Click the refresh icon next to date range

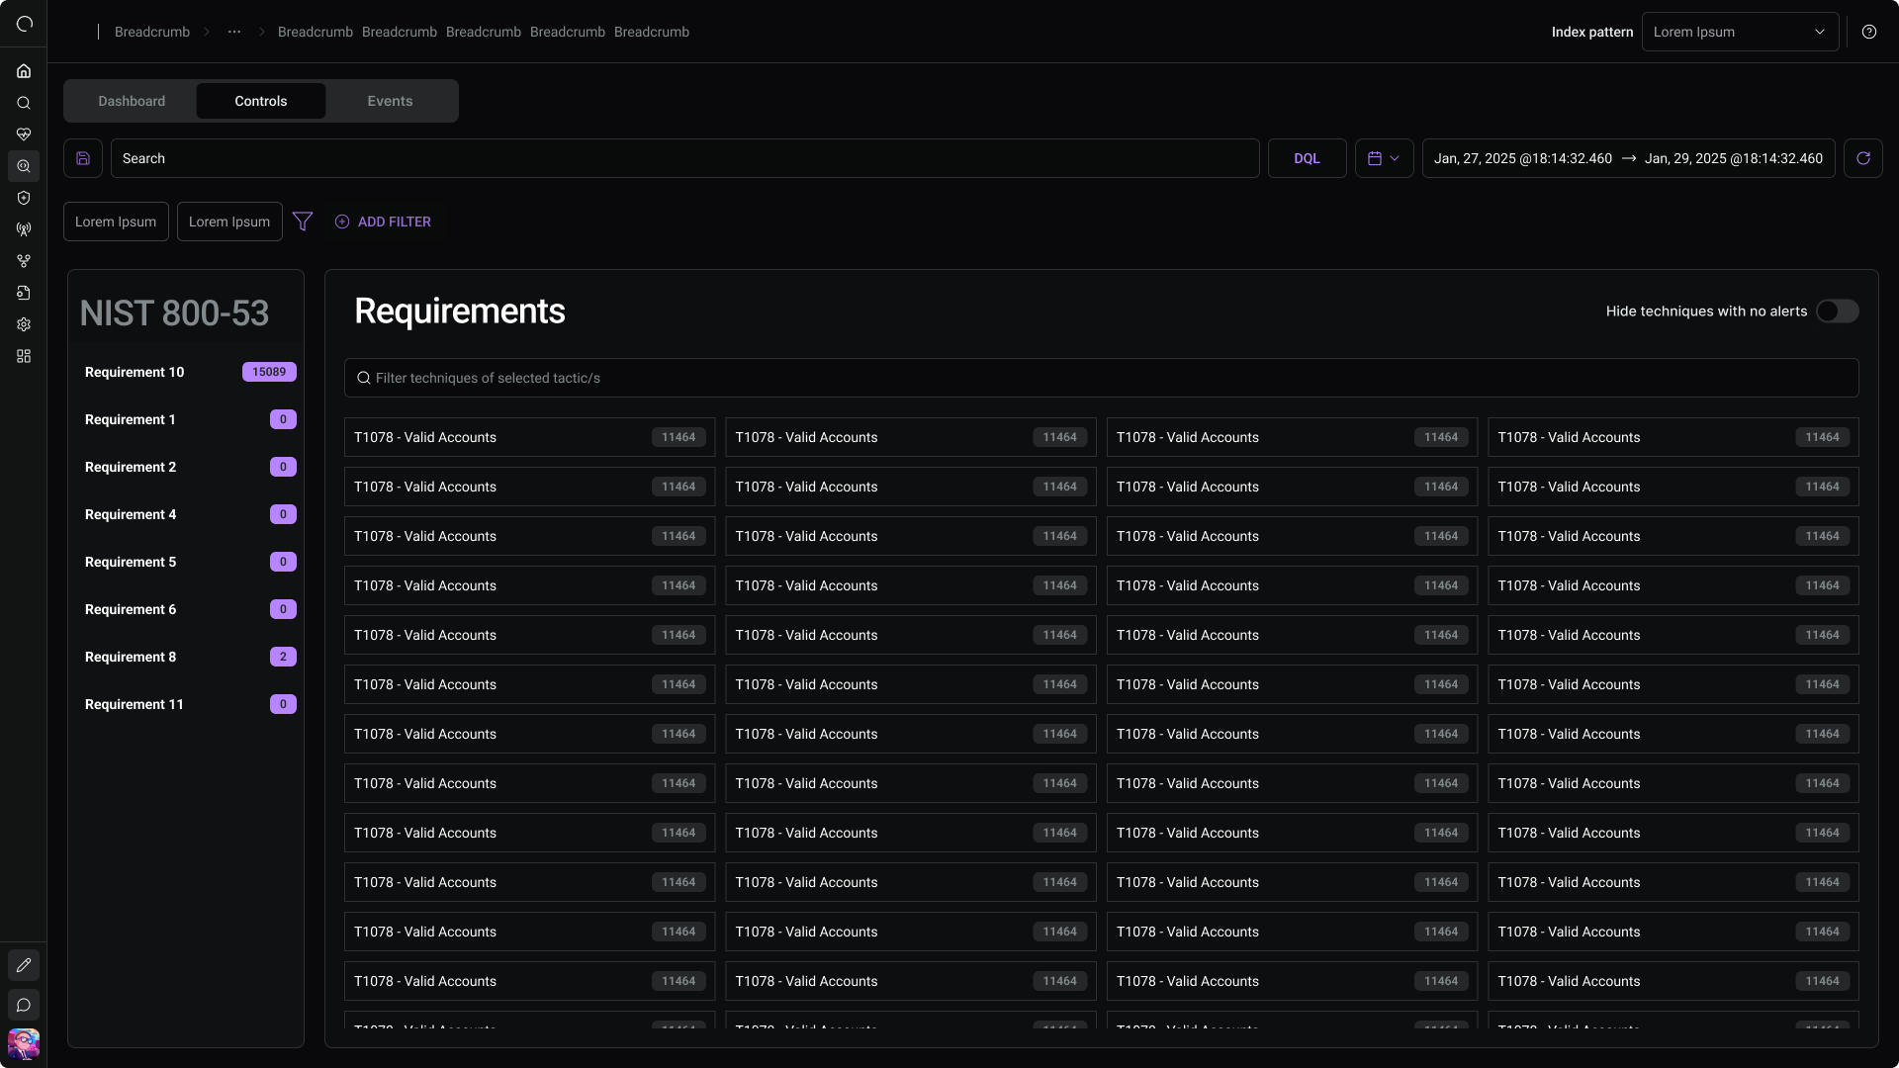(1863, 158)
